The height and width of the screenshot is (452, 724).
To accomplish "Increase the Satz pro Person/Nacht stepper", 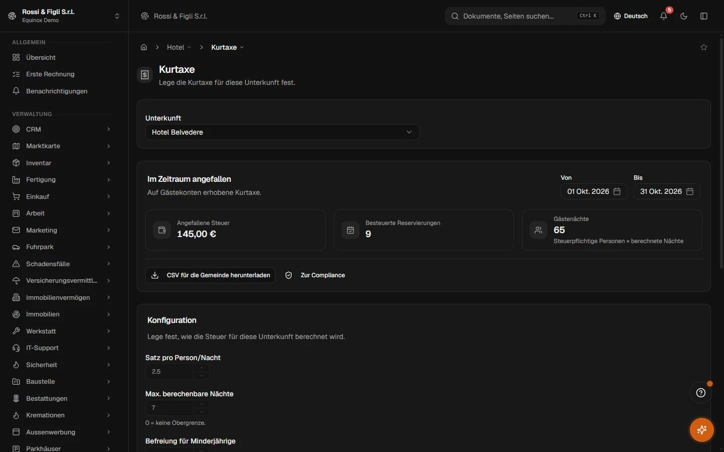I will [x=202, y=368].
